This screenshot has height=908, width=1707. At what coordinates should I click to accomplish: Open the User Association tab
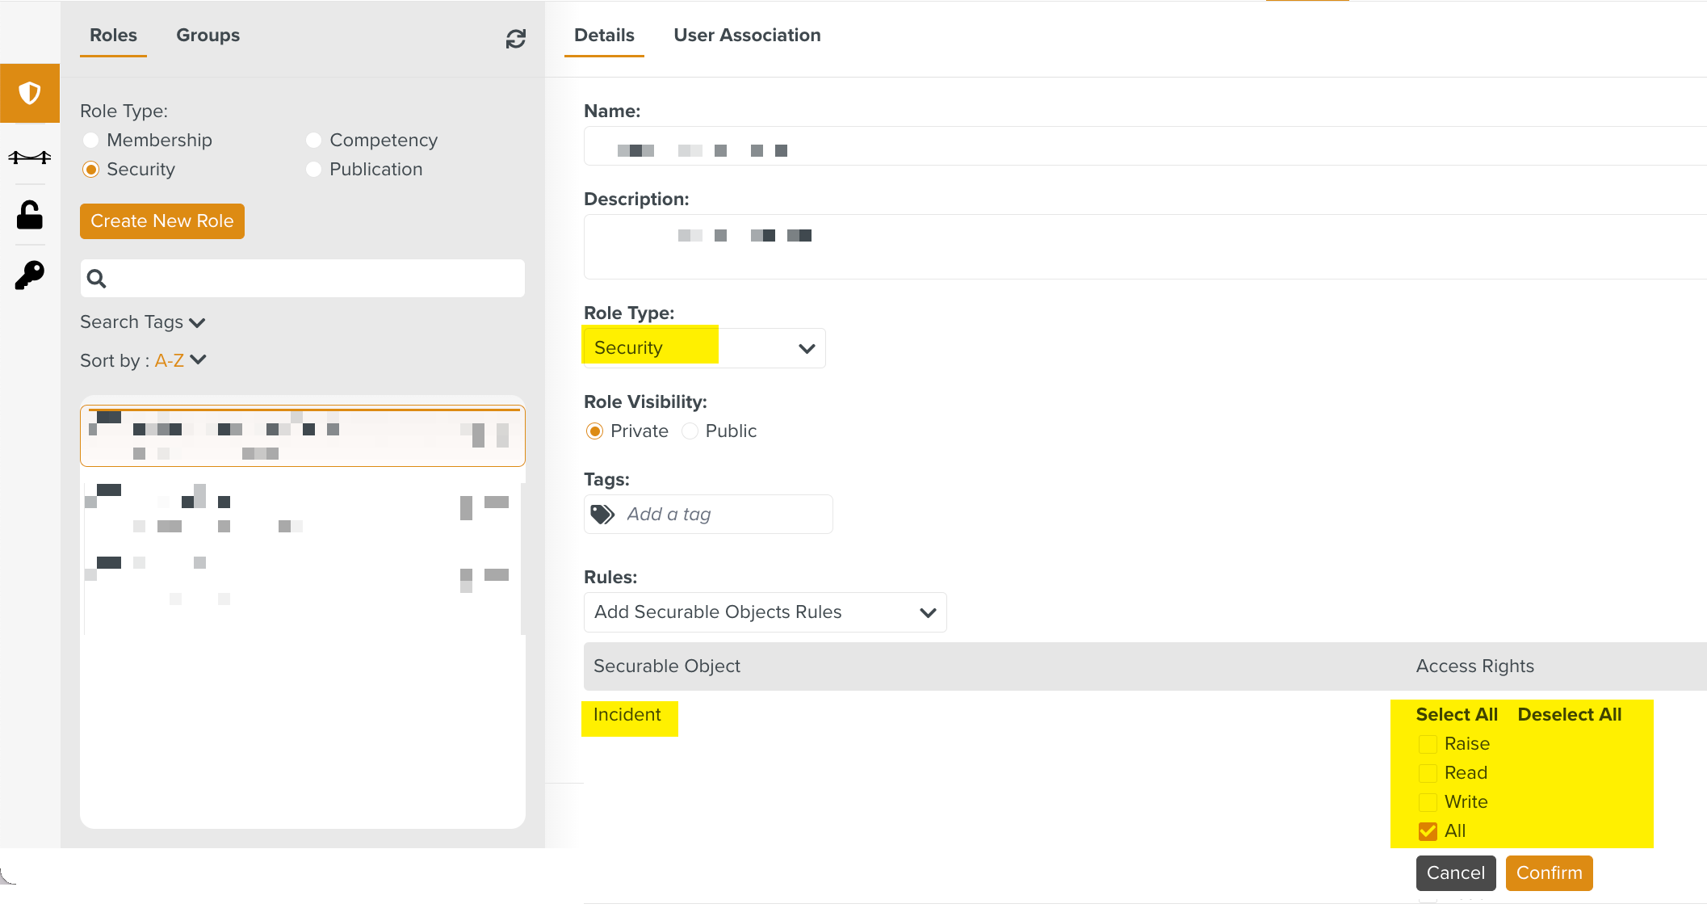click(x=747, y=36)
